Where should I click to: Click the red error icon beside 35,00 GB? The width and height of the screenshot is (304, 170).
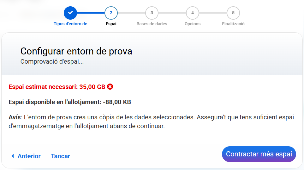pyautogui.click(x=110, y=86)
